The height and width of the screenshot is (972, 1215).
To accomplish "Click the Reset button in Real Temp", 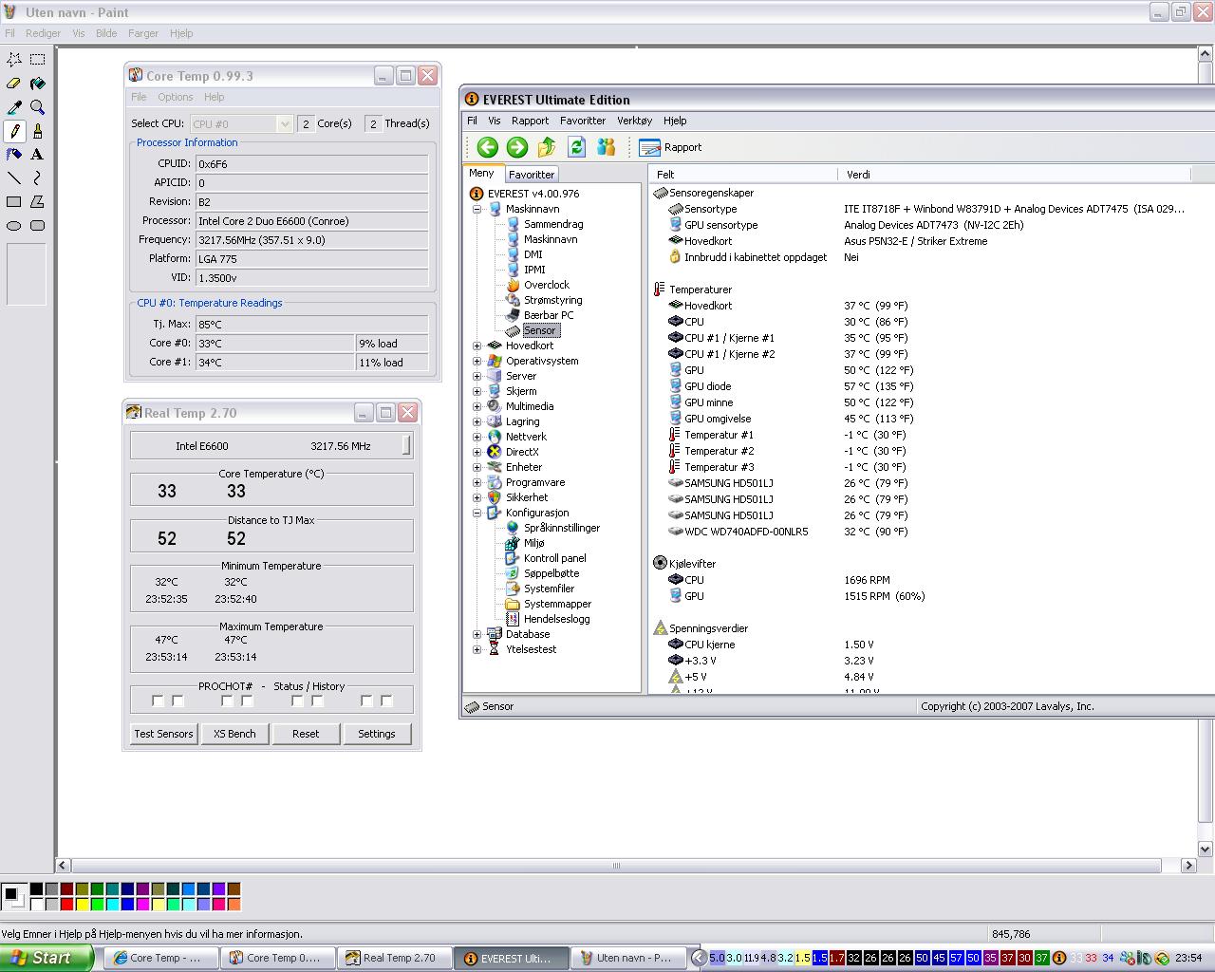I will 306,734.
